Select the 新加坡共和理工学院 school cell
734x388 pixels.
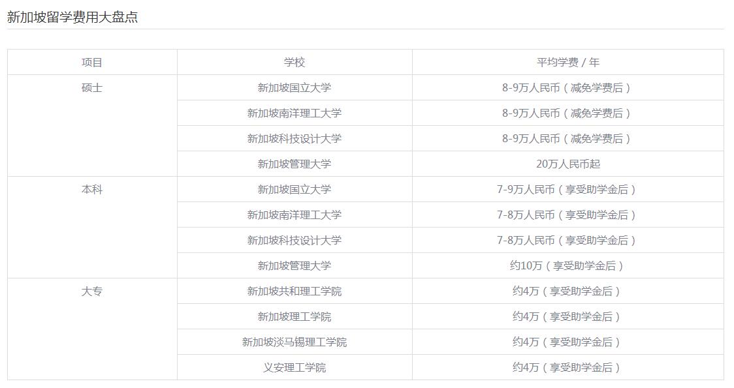[x=295, y=291]
